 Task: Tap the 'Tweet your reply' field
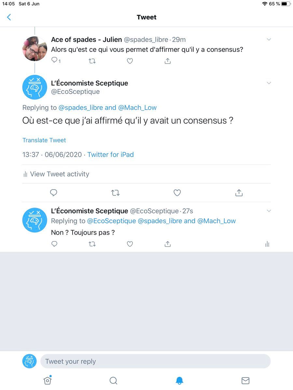[x=155, y=361]
